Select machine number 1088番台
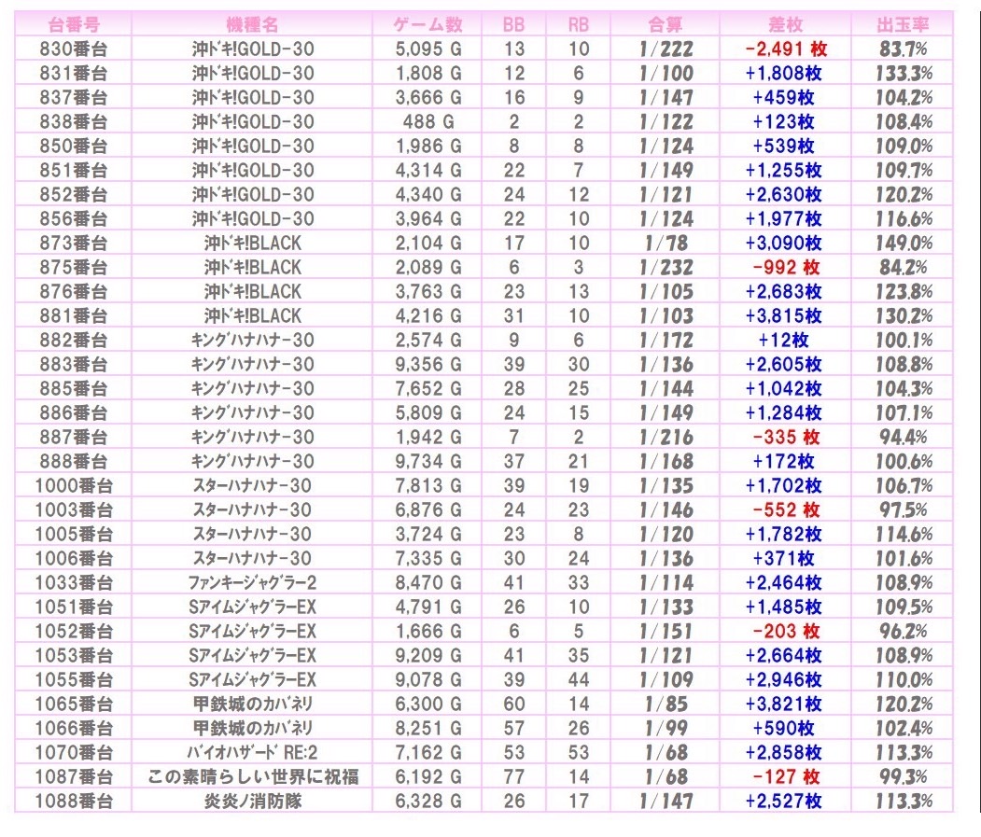The height and width of the screenshot is (837, 981). point(73,802)
